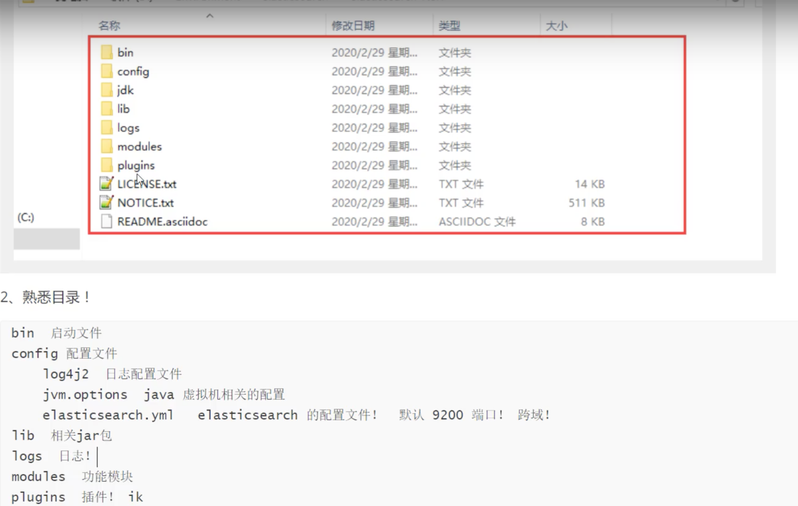The image size is (798, 506).
Task: Select the modules folder icon
Action: click(106, 146)
